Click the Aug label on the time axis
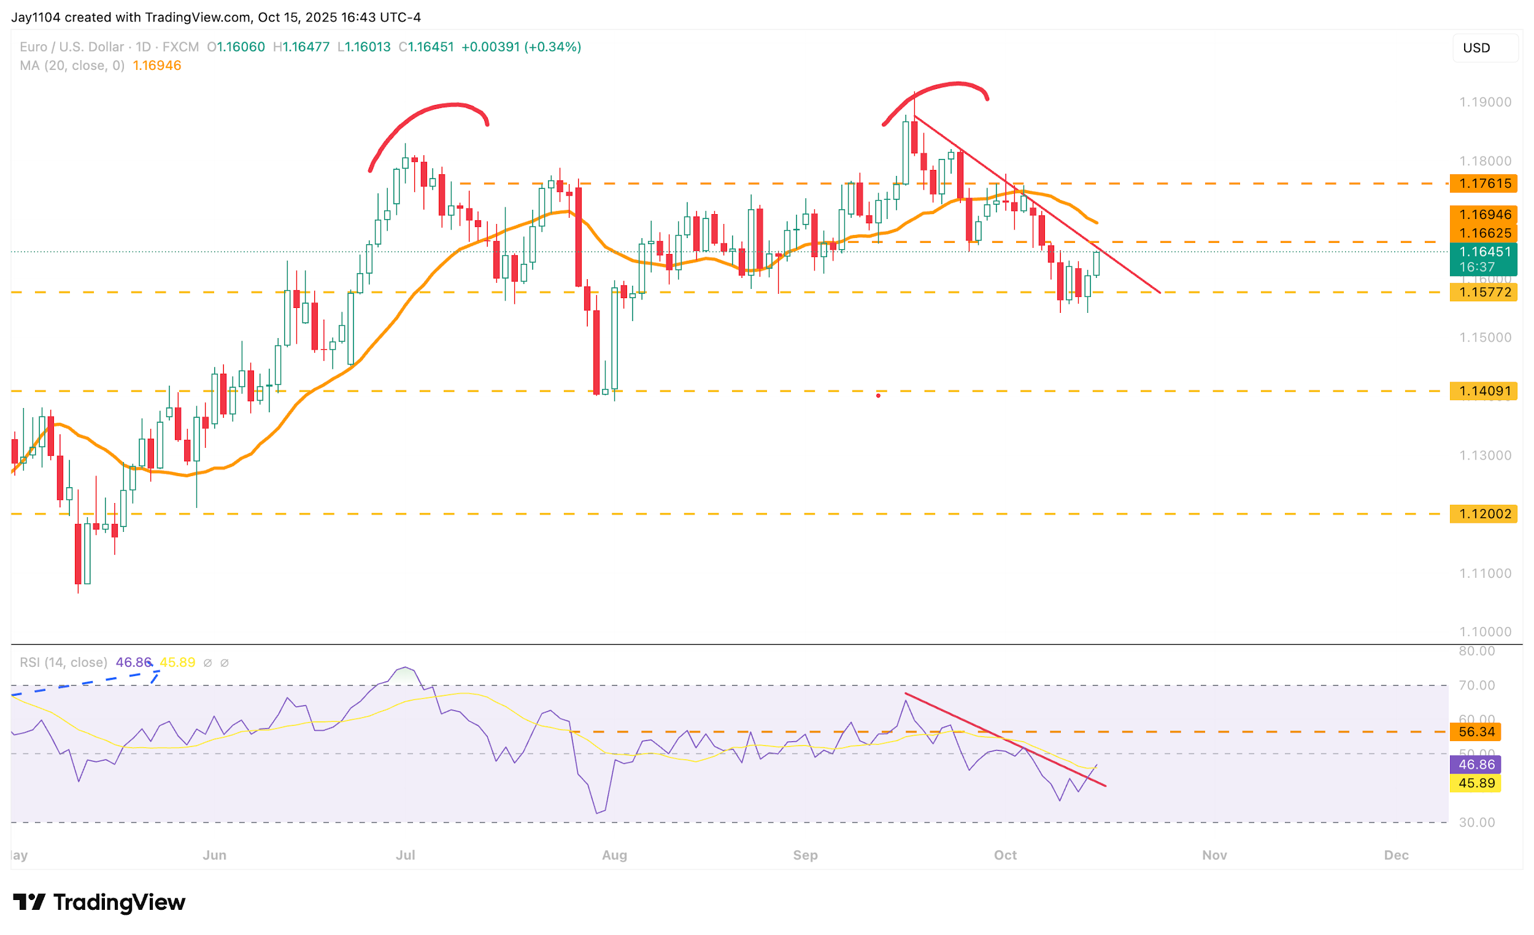This screenshot has width=1534, height=935. (614, 855)
